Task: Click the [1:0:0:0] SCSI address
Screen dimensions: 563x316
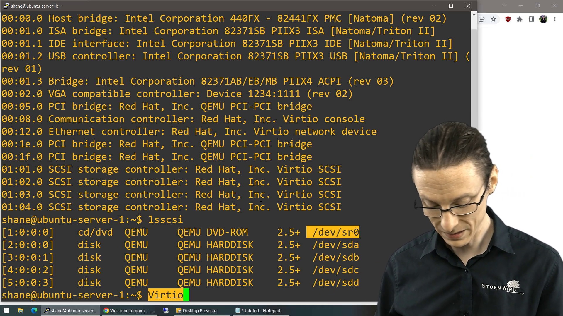Action: point(28,232)
